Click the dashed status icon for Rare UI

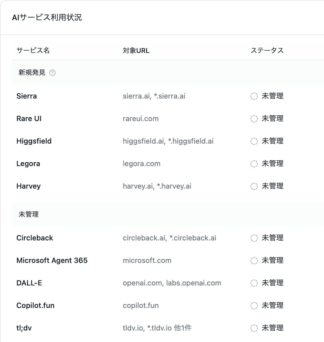tap(254, 119)
